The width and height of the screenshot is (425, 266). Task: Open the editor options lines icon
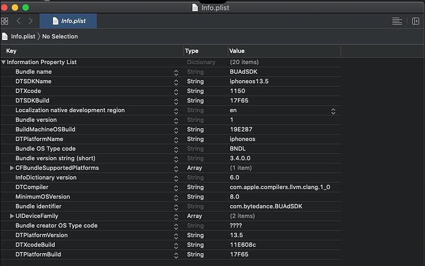(x=397, y=21)
